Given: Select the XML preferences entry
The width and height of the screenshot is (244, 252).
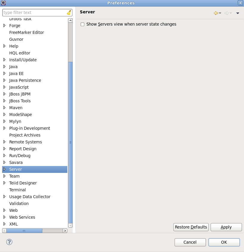Looking at the screenshot, I should [x=13, y=224].
